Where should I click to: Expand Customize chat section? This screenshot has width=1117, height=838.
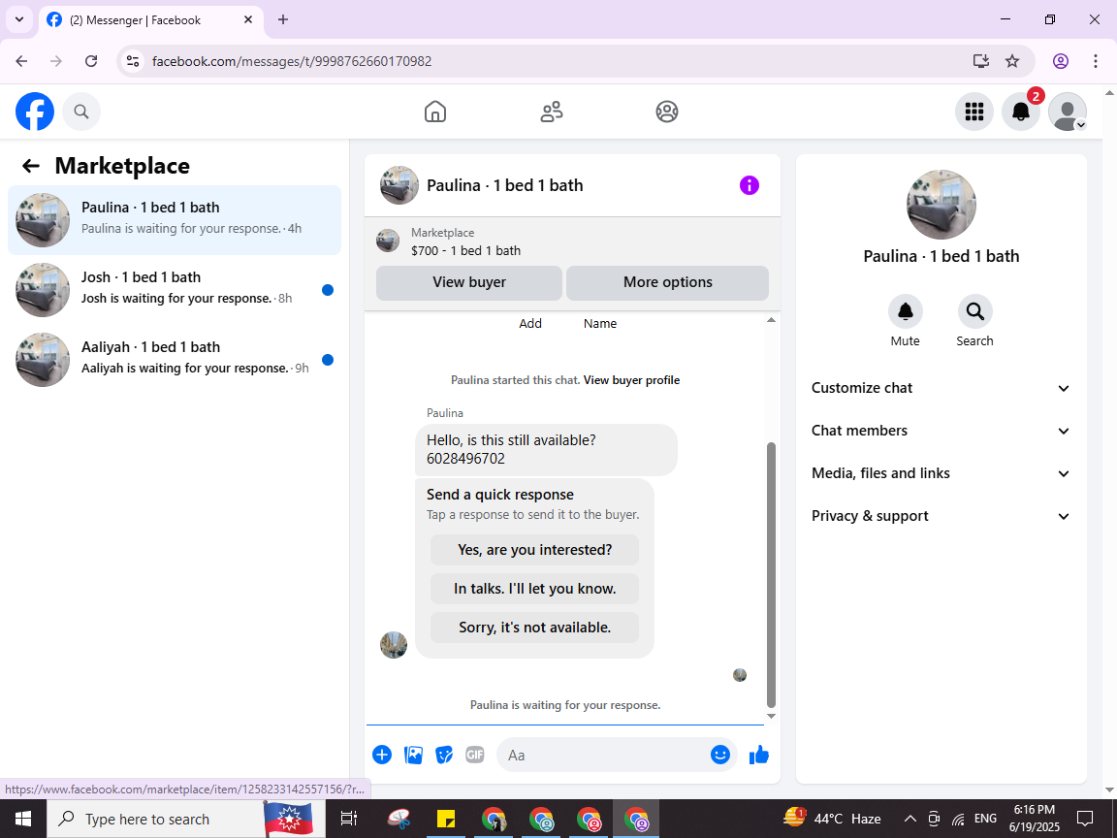click(941, 388)
